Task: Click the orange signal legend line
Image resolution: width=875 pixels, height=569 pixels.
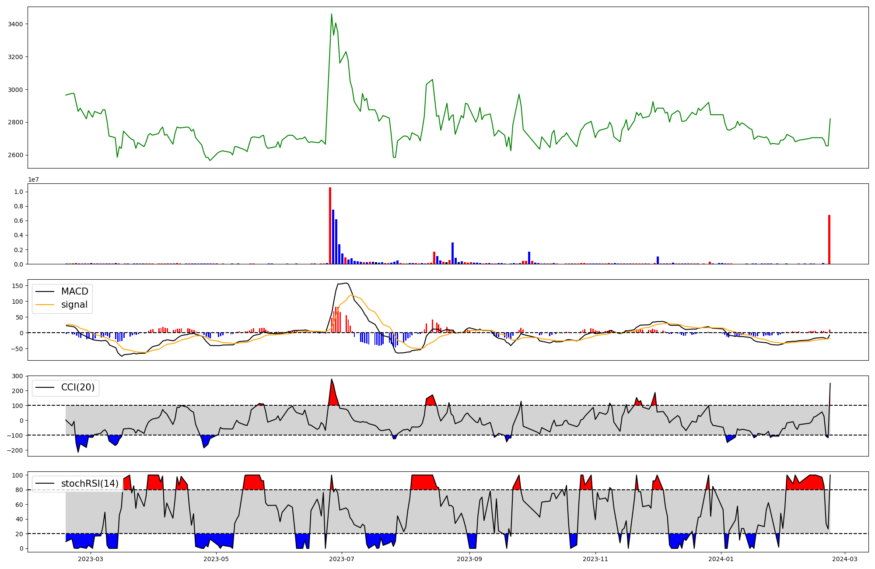Action: pos(45,305)
